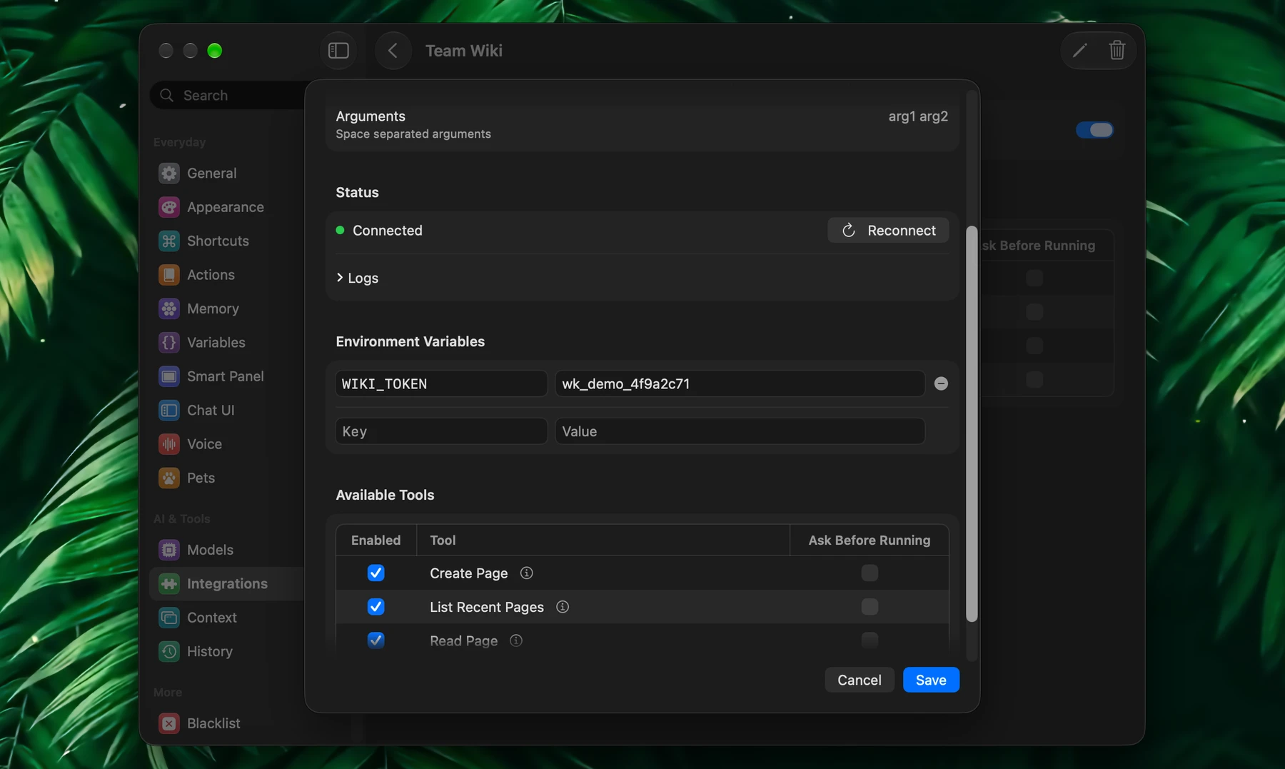Image resolution: width=1285 pixels, height=769 pixels.
Task: Delete integration with trash icon
Action: (x=1117, y=51)
